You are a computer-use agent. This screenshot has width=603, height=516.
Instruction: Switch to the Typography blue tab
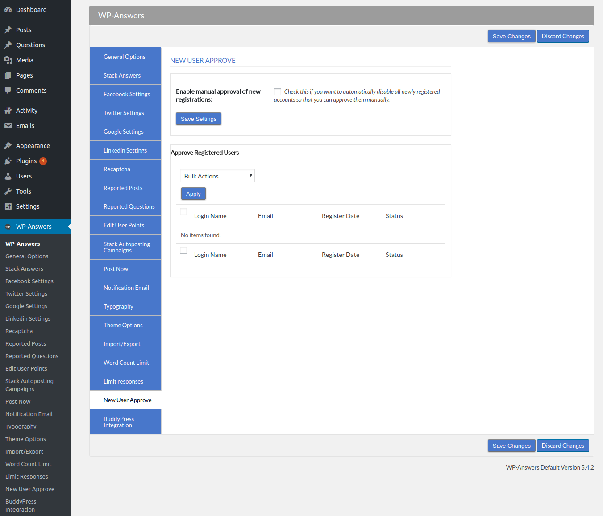[125, 306]
